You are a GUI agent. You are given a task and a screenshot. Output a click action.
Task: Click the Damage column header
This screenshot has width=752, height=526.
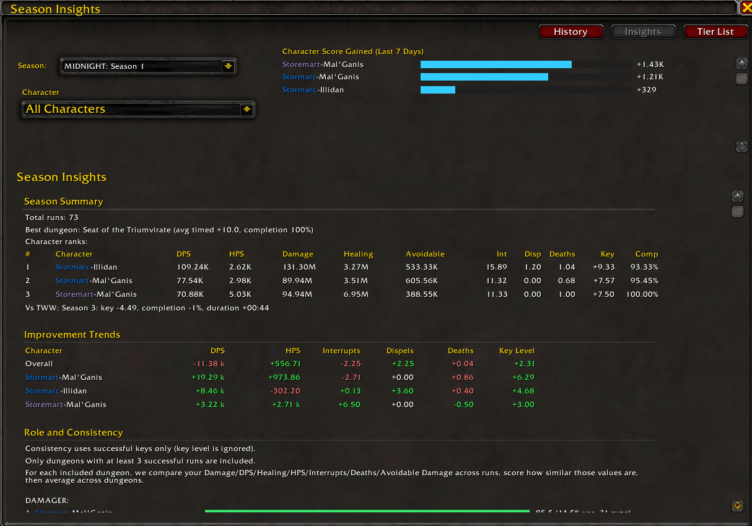(x=298, y=254)
